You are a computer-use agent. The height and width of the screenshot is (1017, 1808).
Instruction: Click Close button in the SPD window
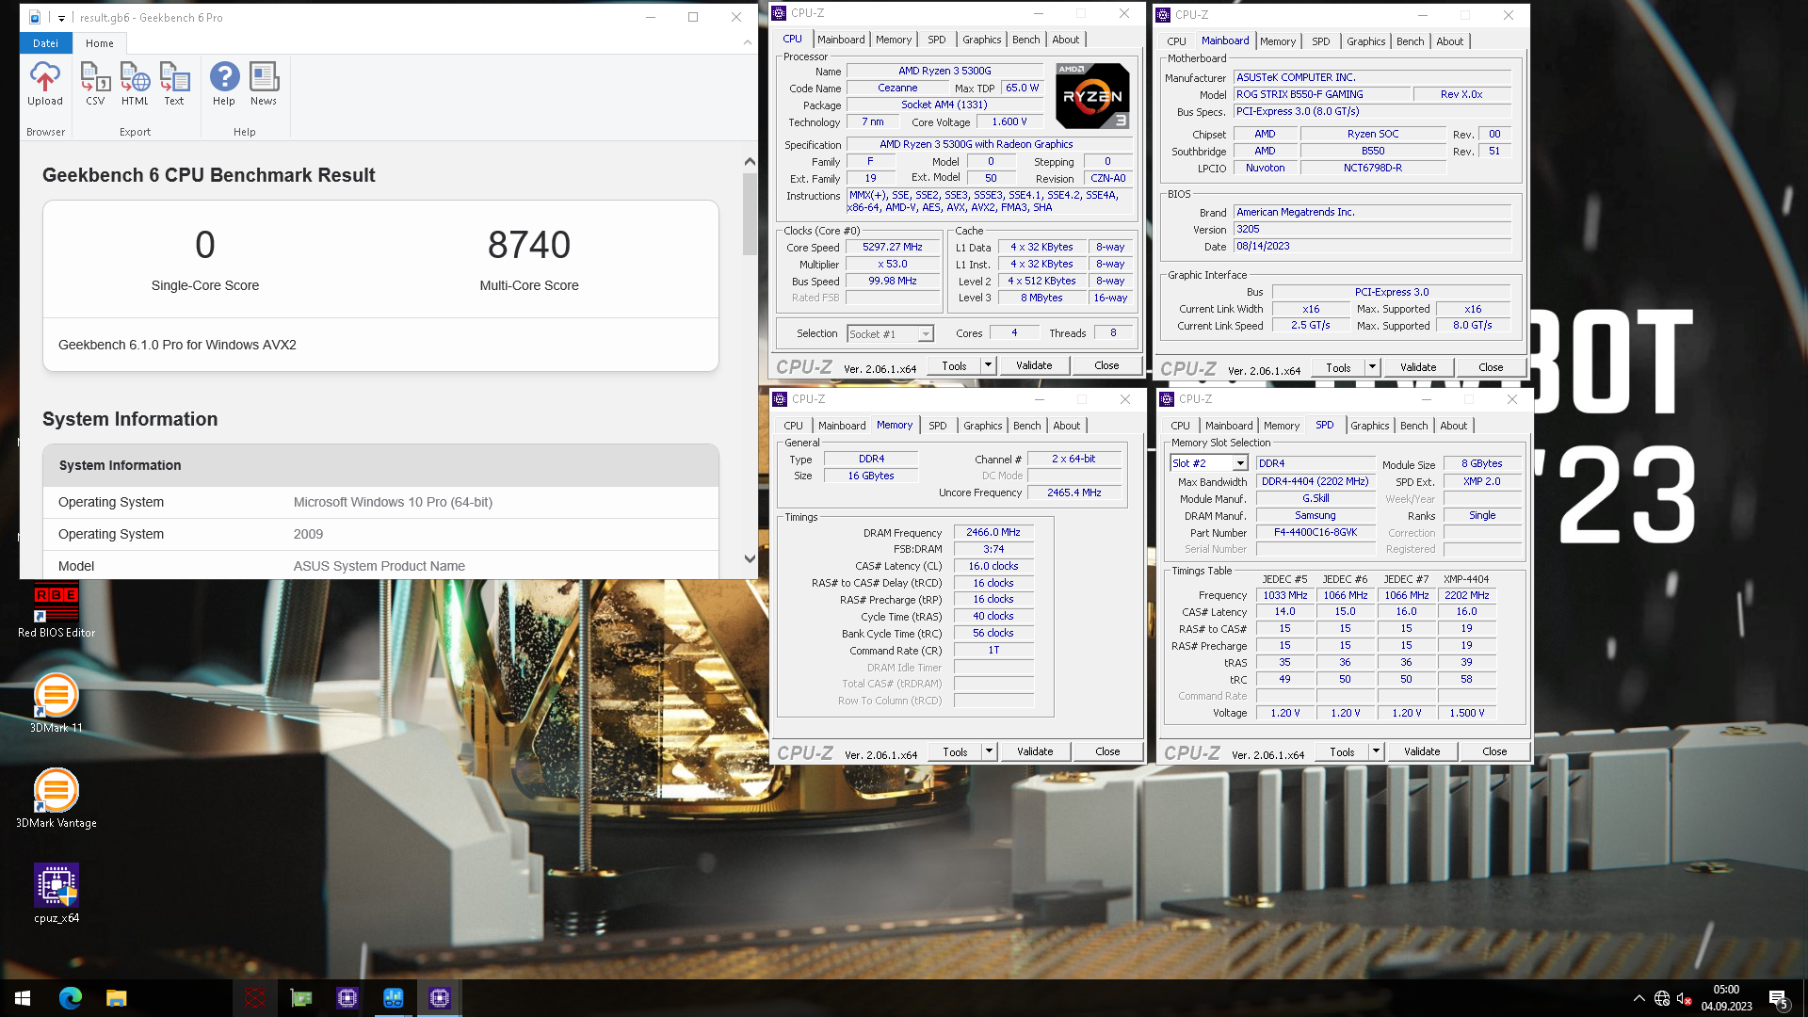point(1494,751)
